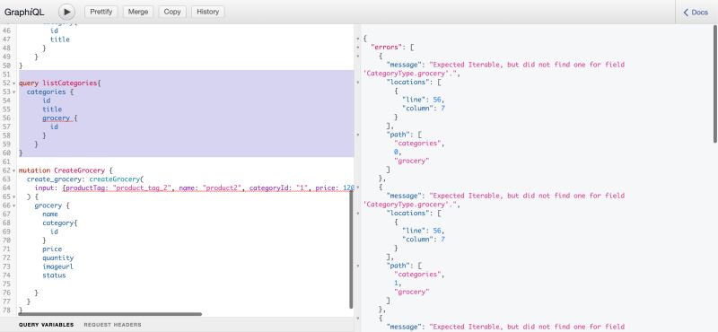Click the query editor's vertical scrollbar
The height and width of the screenshot is (332, 718).
pos(351,249)
